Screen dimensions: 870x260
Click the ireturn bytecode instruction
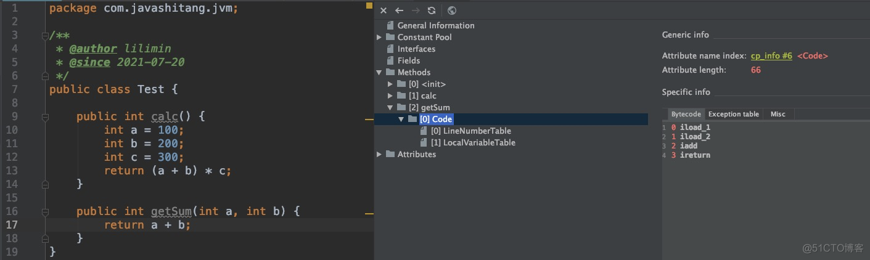[x=695, y=155]
